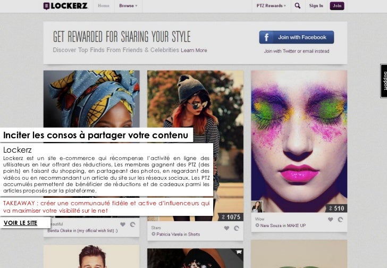Viewport: 387px width, 268px height.
Task: Click Benita Okeke wish list caption
Action: coord(82,230)
